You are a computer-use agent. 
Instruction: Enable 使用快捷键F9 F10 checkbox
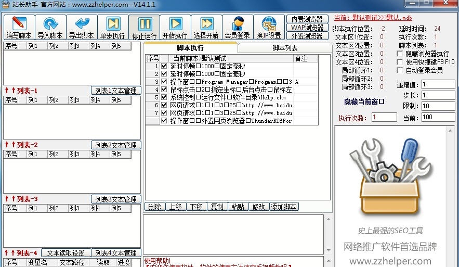click(x=400, y=62)
